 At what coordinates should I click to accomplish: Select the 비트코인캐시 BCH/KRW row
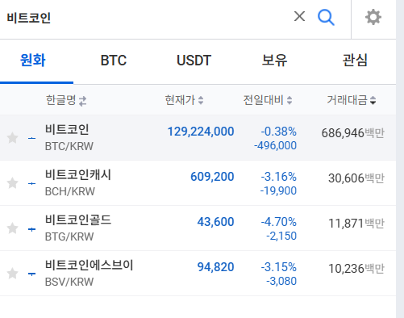click(x=198, y=183)
